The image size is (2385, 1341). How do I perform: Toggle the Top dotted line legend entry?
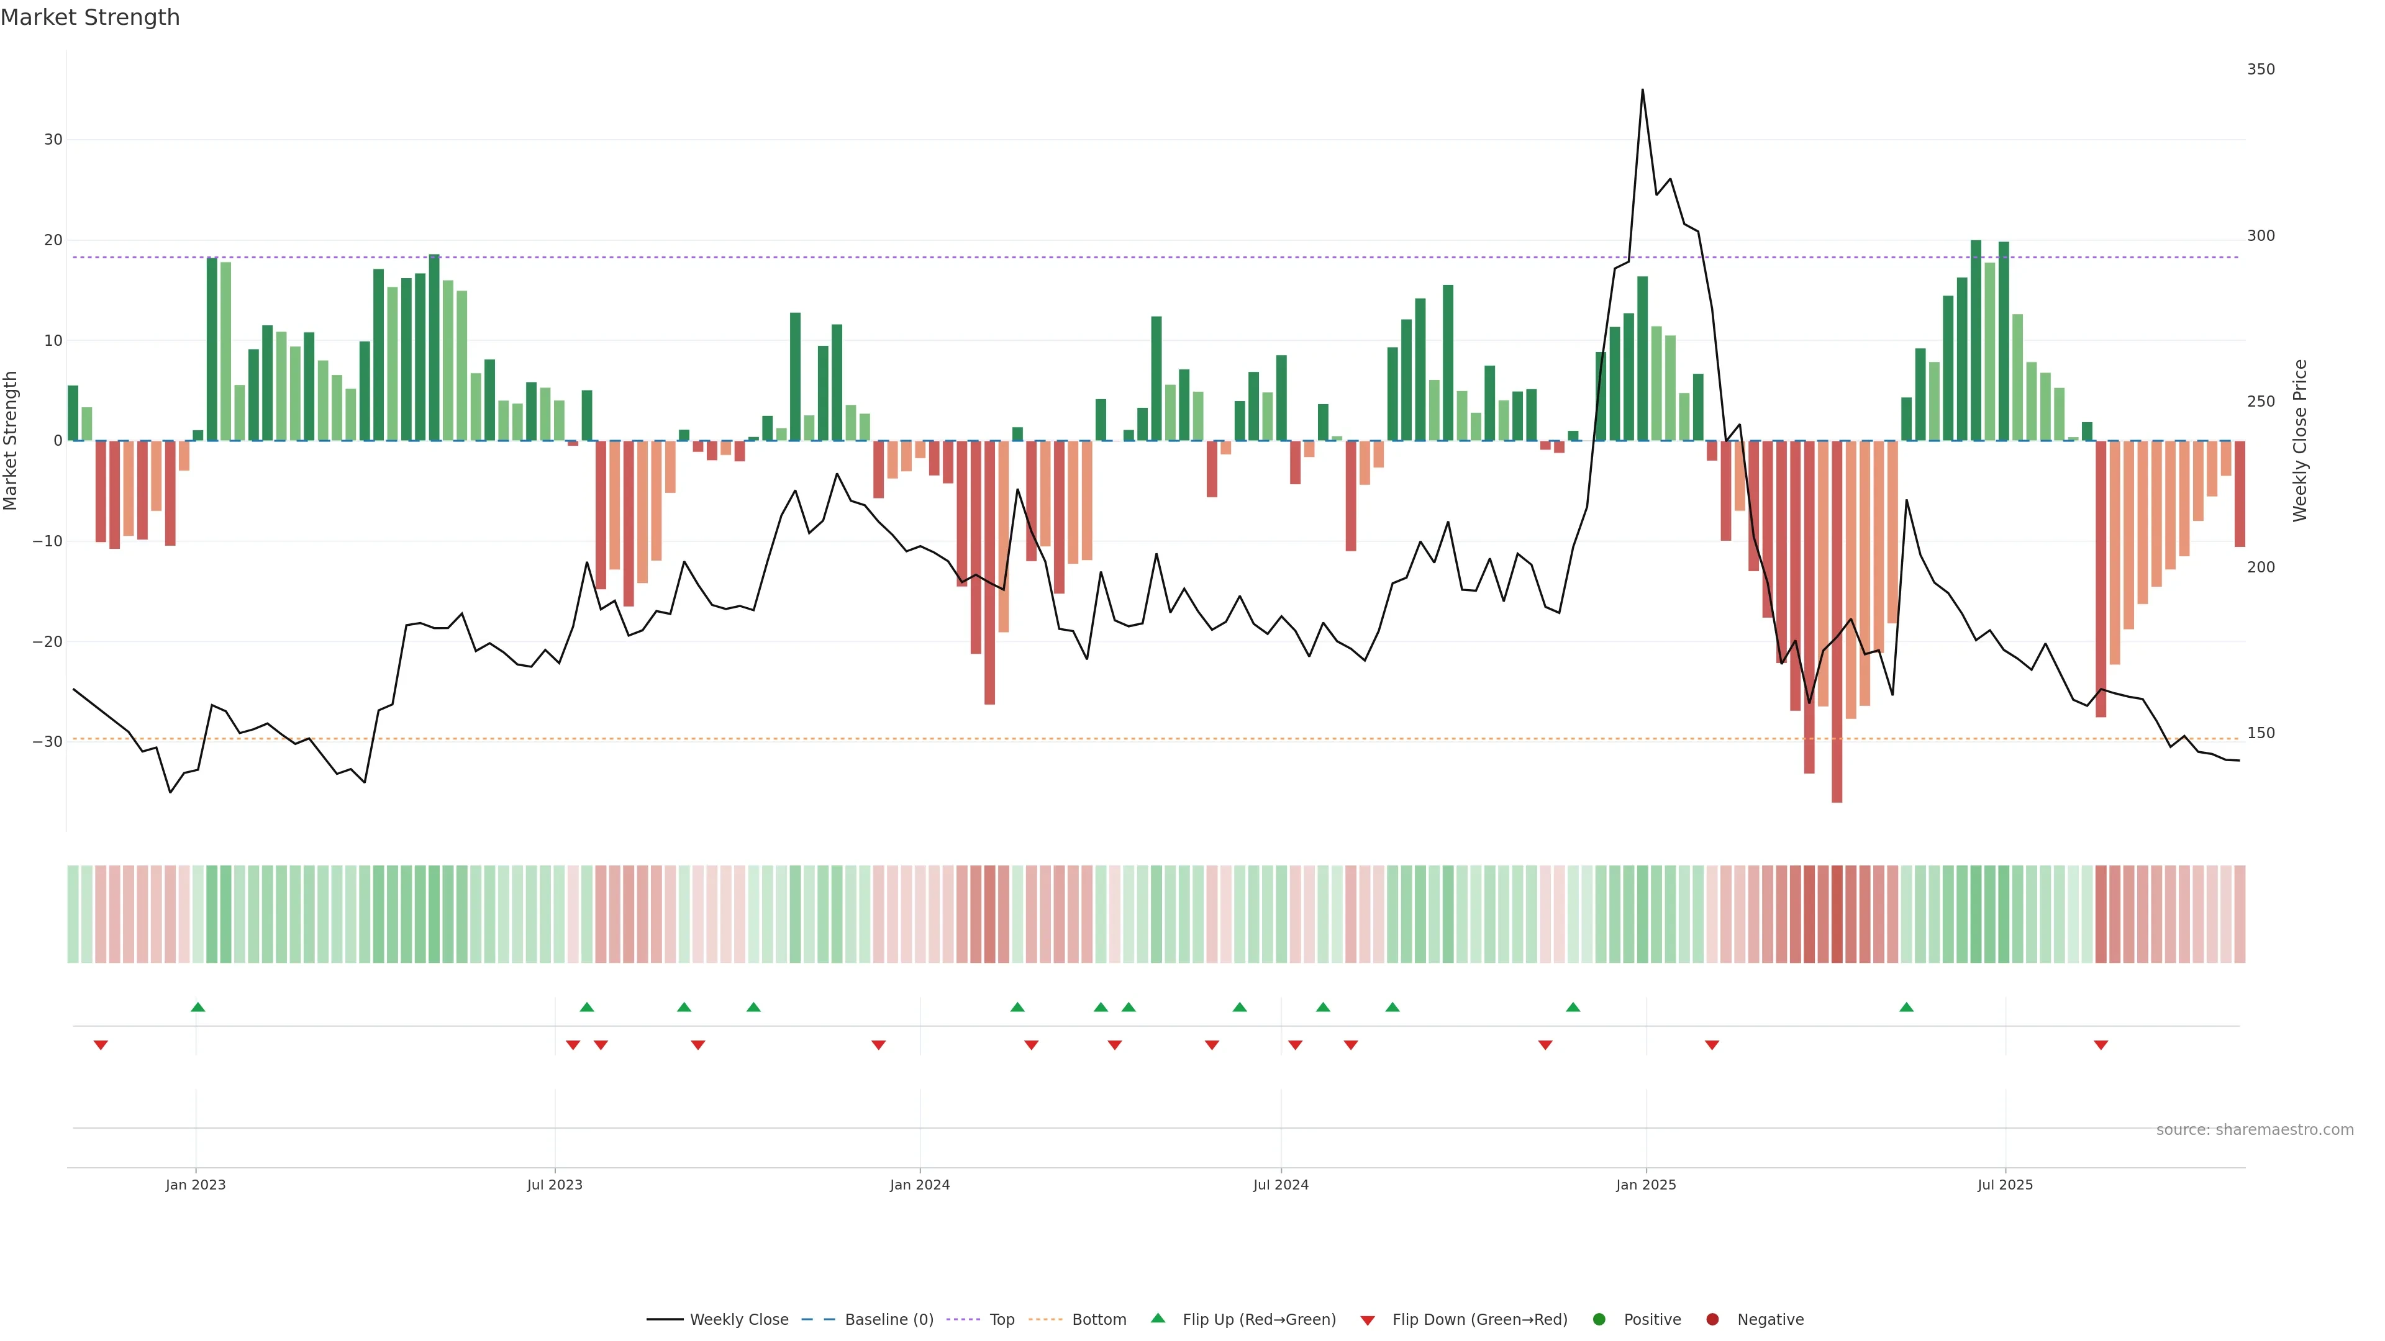[1001, 1320]
